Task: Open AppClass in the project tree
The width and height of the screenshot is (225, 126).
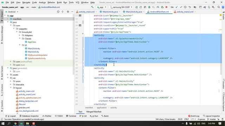Action: (x=32, y=42)
